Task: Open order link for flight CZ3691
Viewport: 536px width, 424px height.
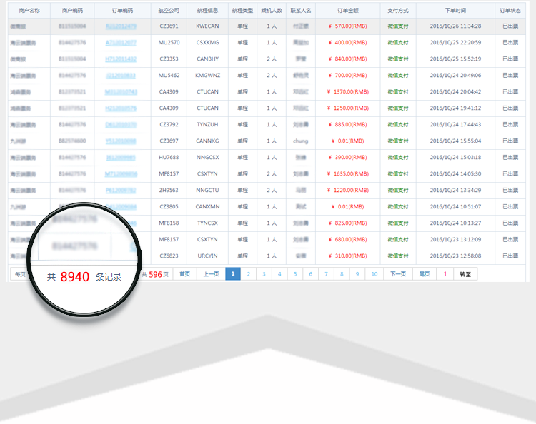Action: pos(121,26)
